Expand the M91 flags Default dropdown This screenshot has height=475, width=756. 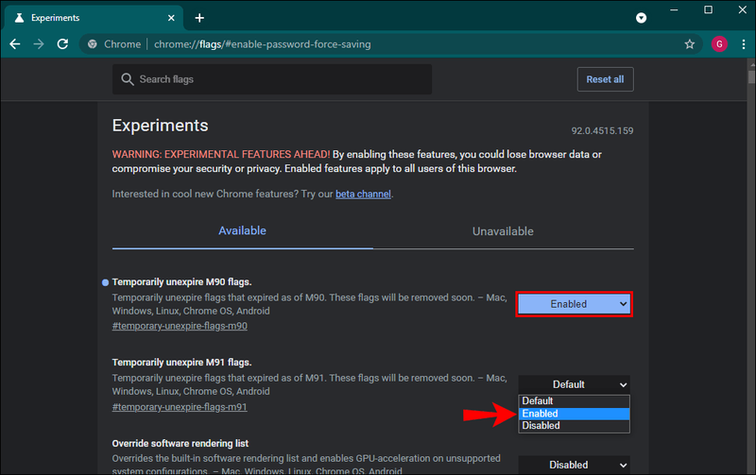[574, 384]
